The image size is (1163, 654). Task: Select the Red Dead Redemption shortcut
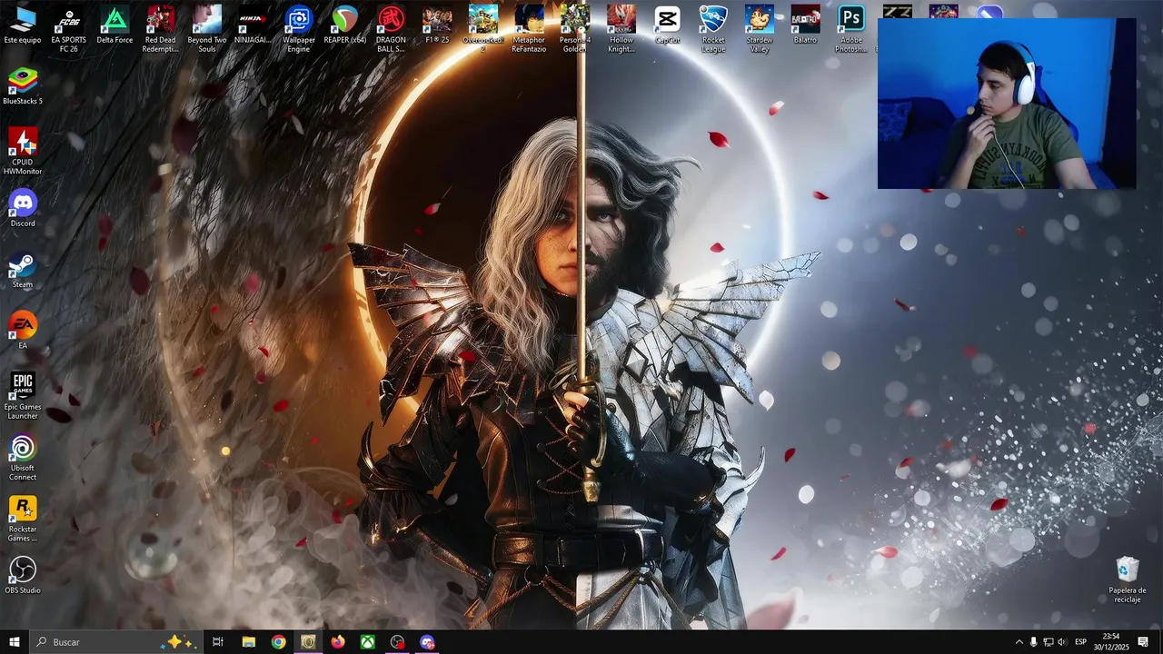click(161, 29)
